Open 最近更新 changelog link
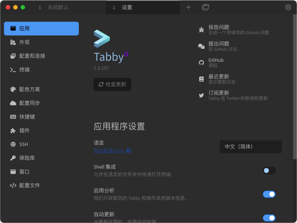Viewport: 297px width, 223px height. point(217,79)
